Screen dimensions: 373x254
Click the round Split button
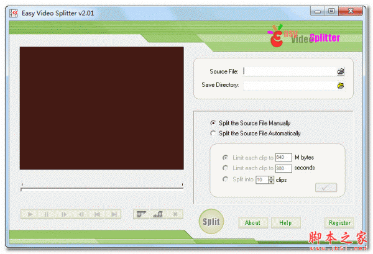point(211,222)
